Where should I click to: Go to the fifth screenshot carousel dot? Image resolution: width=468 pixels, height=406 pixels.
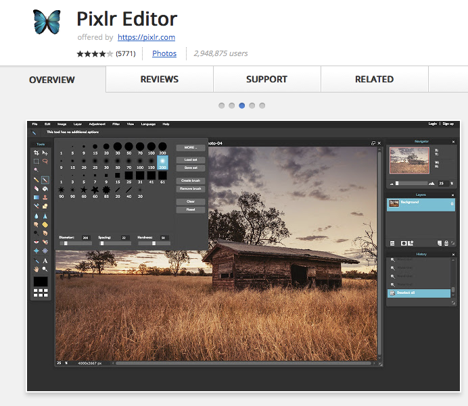click(262, 105)
